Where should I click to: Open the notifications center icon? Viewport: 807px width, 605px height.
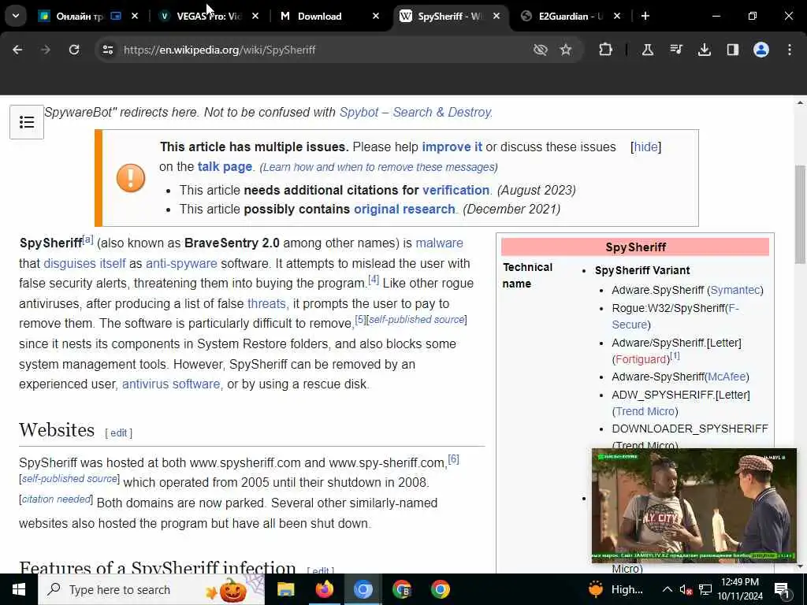[782, 590]
